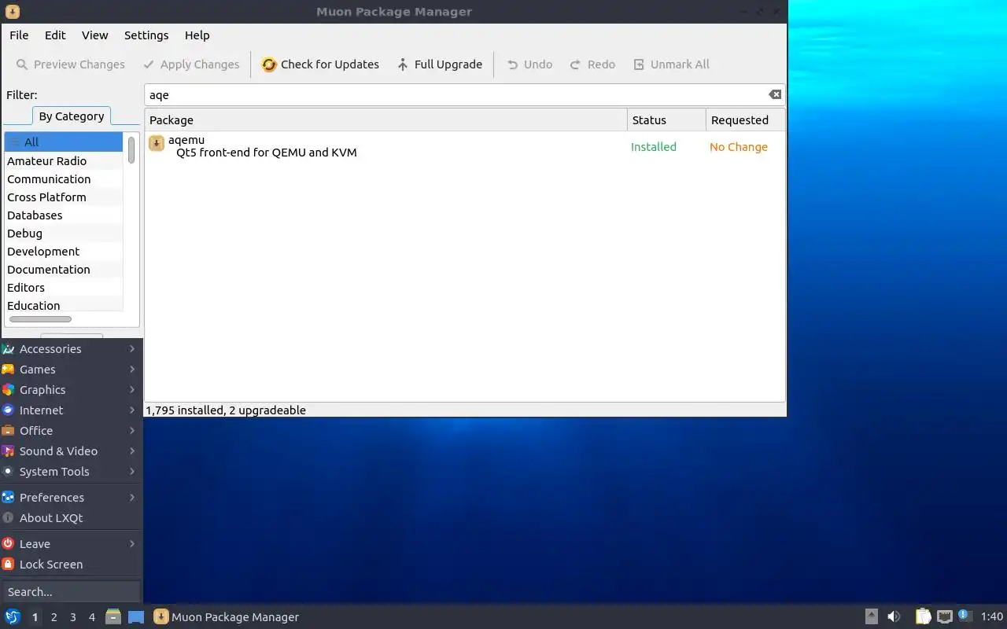Image resolution: width=1007 pixels, height=629 pixels.
Task: Click the Internet menu icon
Action: 8,410
